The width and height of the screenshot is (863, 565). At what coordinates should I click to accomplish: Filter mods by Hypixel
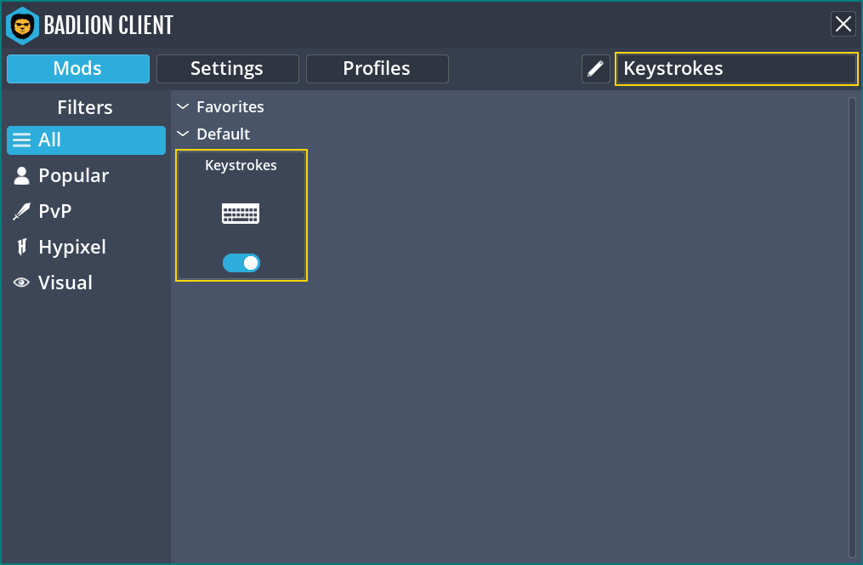(86, 248)
